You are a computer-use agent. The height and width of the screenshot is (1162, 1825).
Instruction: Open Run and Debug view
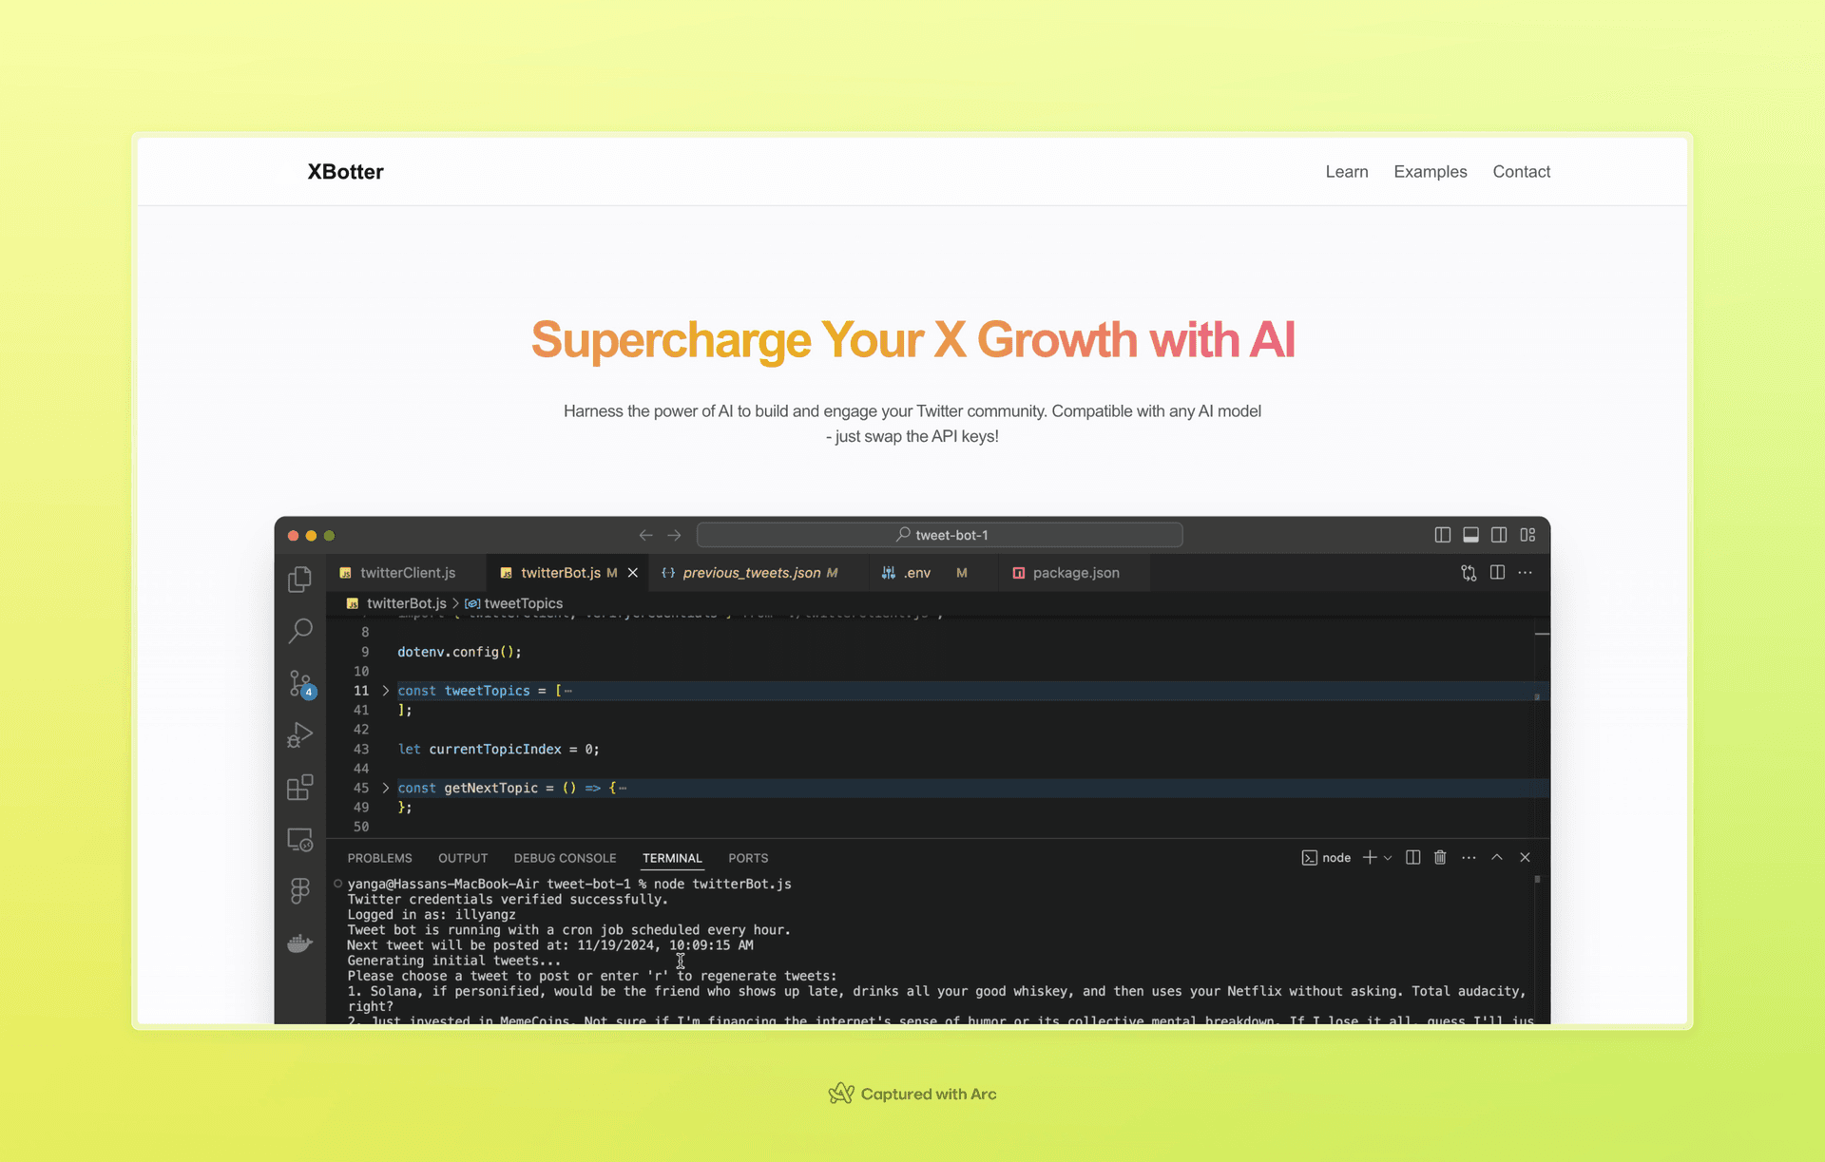pos(299,735)
